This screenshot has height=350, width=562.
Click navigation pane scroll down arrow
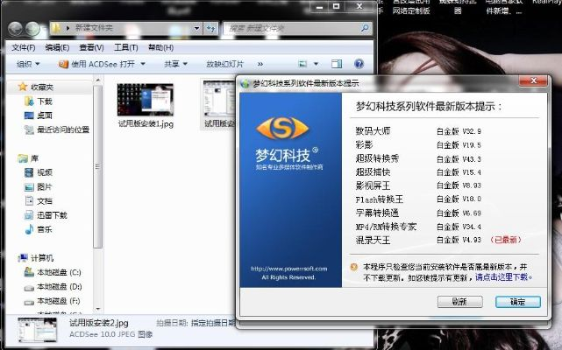click(x=98, y=309)
